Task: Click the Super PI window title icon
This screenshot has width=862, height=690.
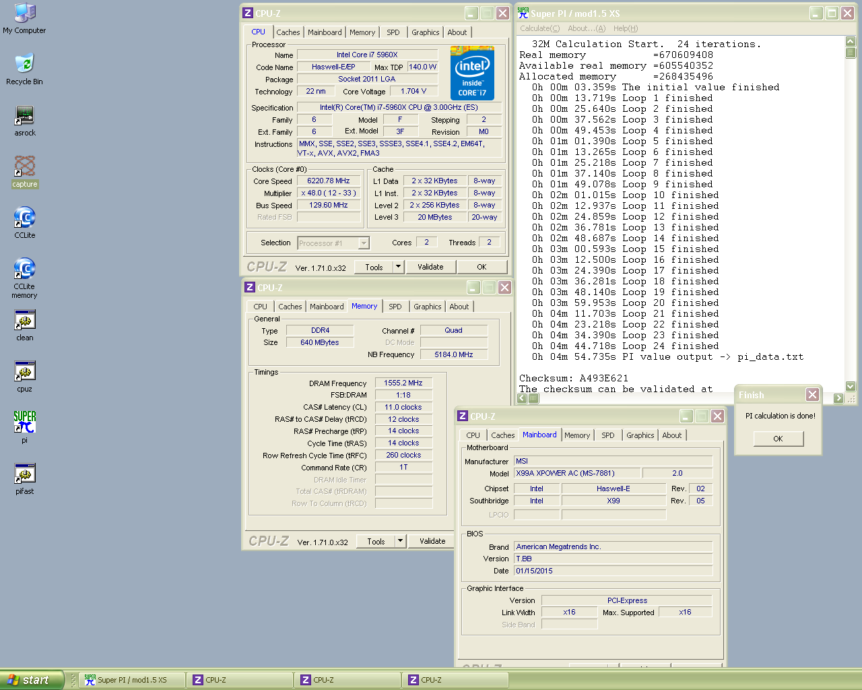Action: coord(523,13)
